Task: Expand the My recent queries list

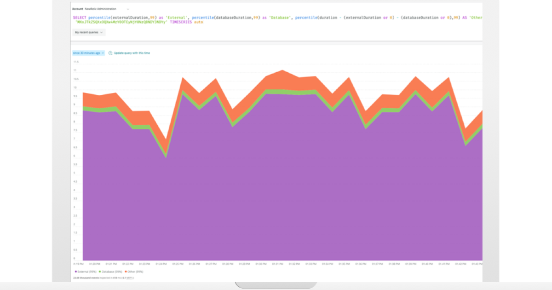Action: [87, 32]
